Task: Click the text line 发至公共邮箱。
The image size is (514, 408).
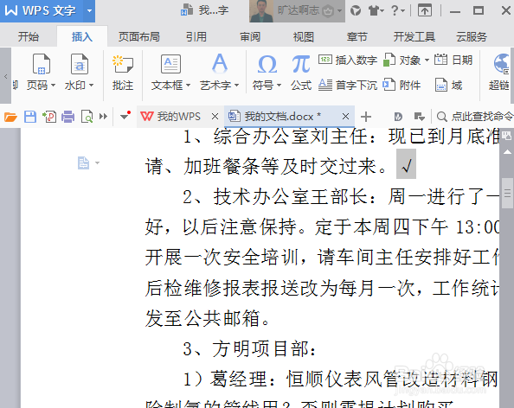Action: [x=207, y=319]
